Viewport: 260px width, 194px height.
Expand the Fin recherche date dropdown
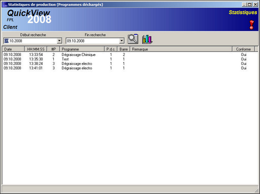click(x=121, y=41)
